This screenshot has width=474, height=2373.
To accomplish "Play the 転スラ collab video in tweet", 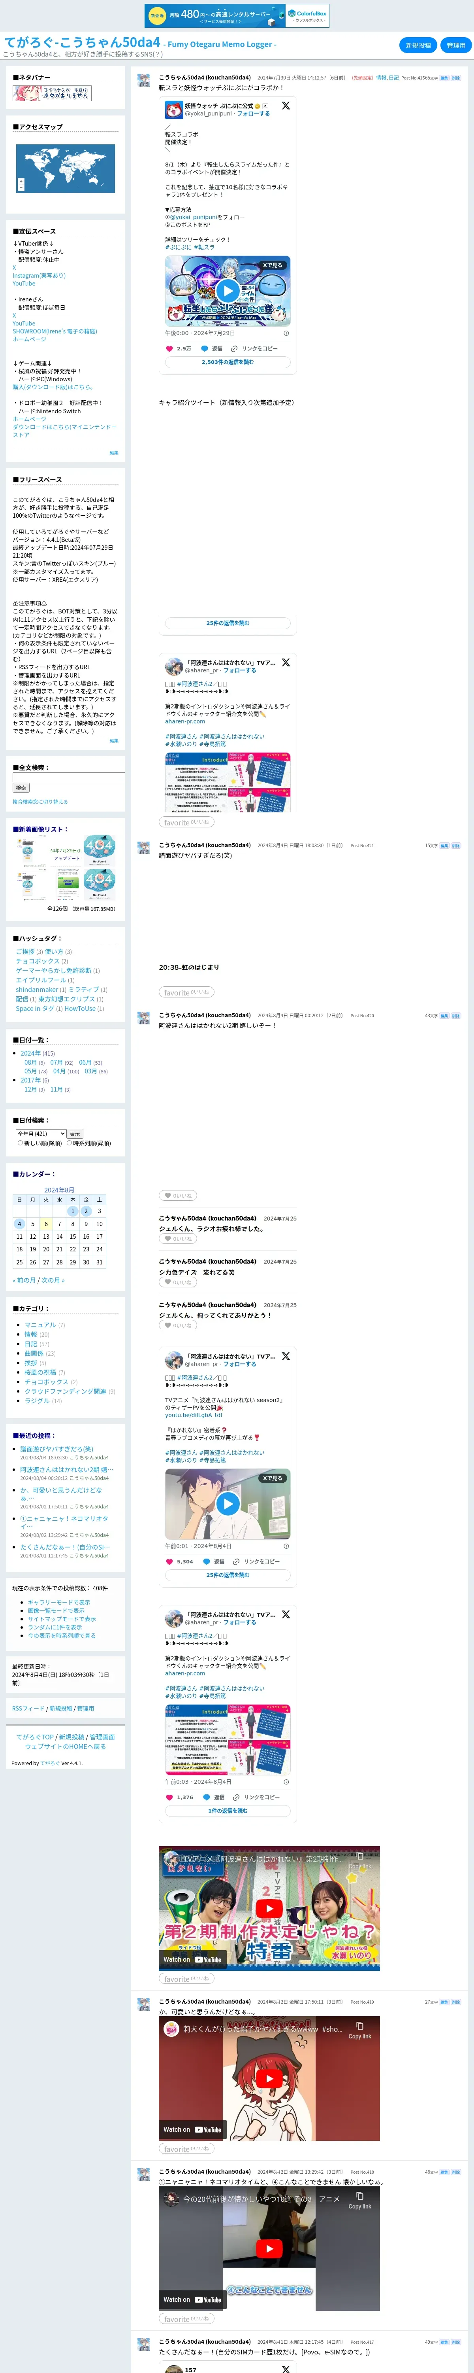I will coord(228,291).
